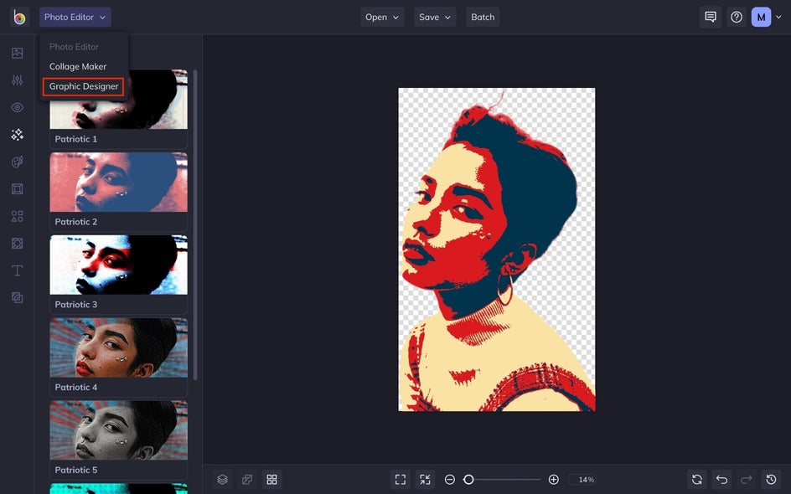Click the reset all refresh icon
Screen dimensions: 791x494
click(x=697, y=480)
